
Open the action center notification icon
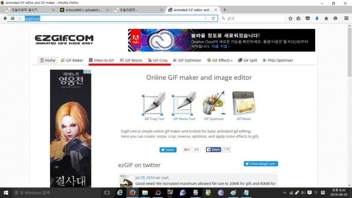(309, 193)
